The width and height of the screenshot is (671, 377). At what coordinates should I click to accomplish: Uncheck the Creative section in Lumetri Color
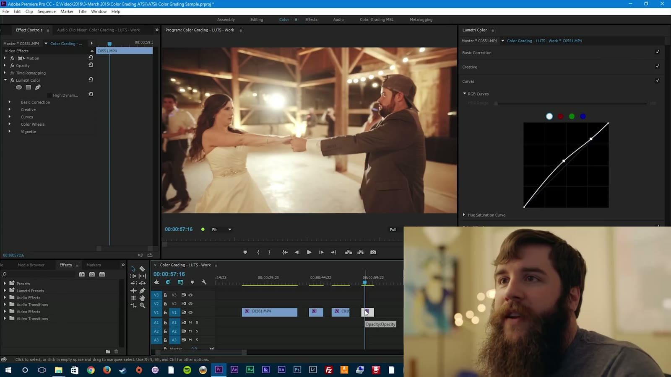pyautogui.click(x=657, y=66)
